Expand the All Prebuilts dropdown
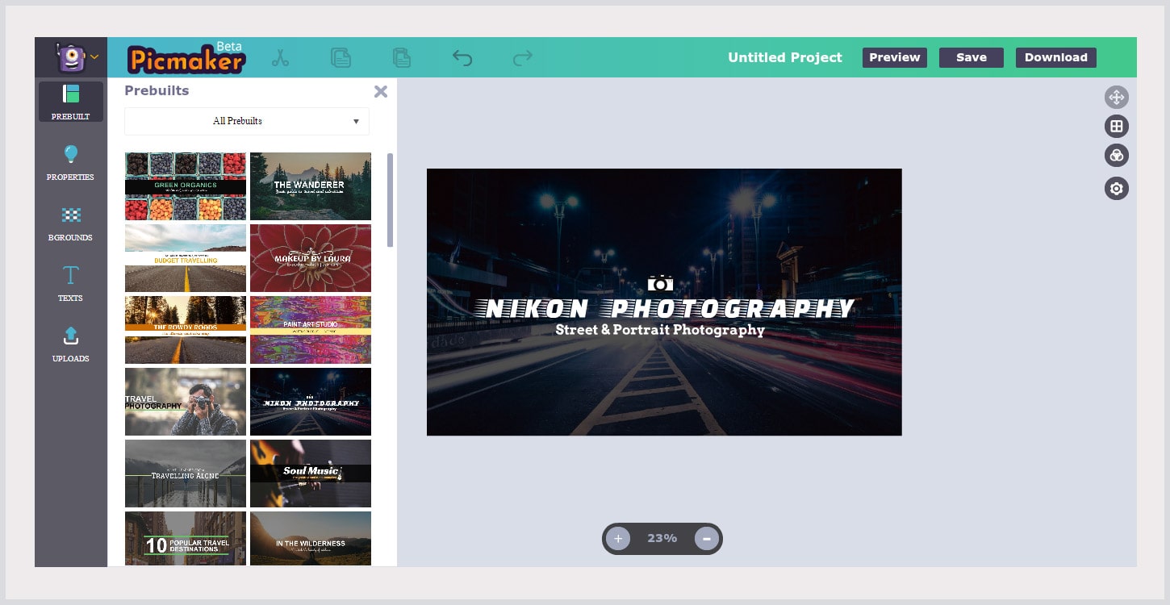This screenshot has width=1170, height=605. tap(247, 121)
